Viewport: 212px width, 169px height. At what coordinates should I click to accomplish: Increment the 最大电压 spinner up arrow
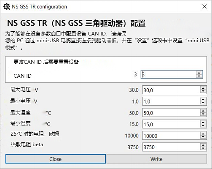(x=203, y=88)
